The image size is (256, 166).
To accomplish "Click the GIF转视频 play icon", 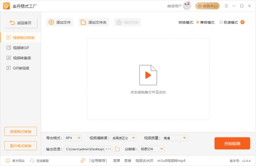I will click(8, 68).
